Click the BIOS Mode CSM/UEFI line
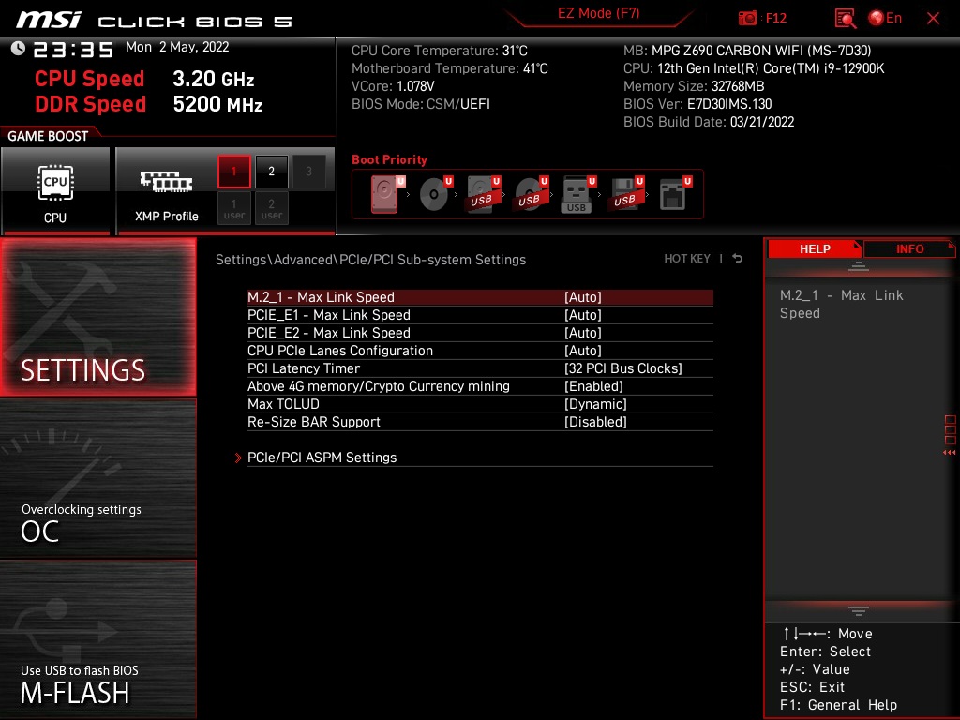The image size is (960, 720). pos(421,103)
